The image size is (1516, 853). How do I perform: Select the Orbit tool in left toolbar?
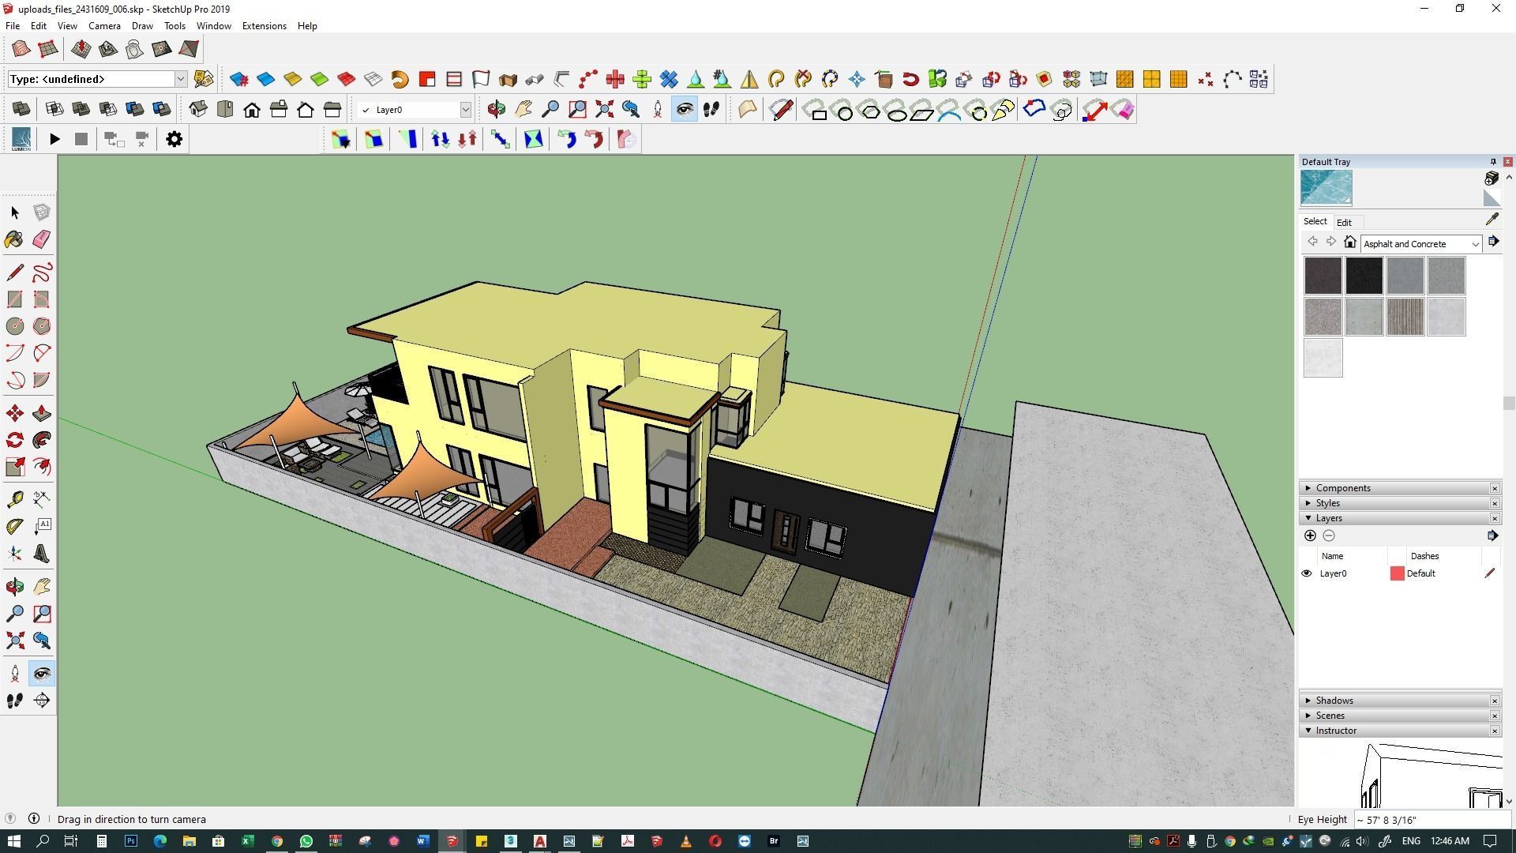tap(14, 587)
